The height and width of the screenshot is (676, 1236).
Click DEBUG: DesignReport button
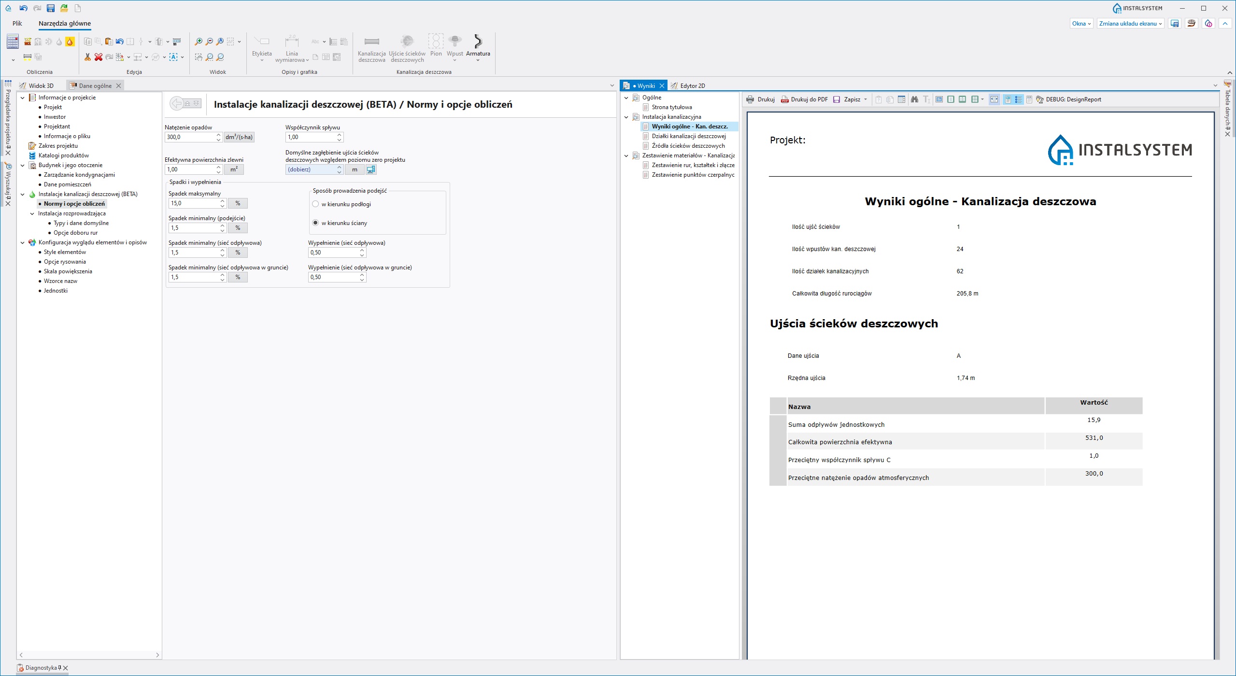pos(1068,99)
